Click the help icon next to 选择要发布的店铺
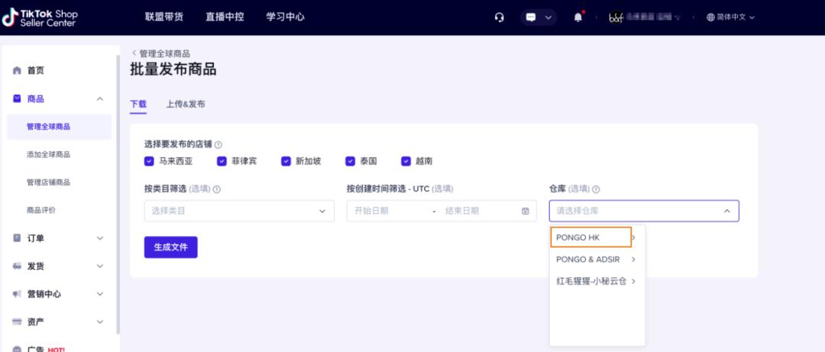Viewport: 825px width, 352px height. [218, 144]
